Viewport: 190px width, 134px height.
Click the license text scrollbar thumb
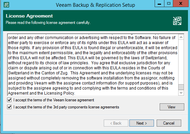(x=181, y=87)
